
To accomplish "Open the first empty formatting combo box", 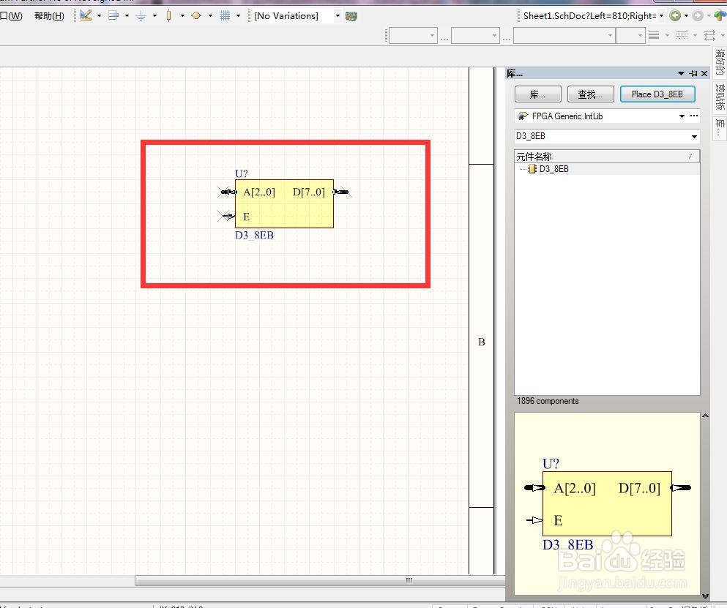I will click(x=413, y=35).
